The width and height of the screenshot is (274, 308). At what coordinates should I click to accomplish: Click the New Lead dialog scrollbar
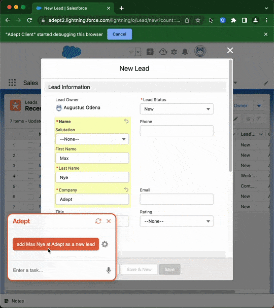click(230, 116)
